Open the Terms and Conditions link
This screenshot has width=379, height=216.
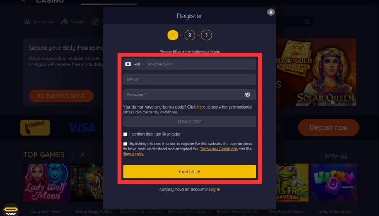tap(219, 148)
